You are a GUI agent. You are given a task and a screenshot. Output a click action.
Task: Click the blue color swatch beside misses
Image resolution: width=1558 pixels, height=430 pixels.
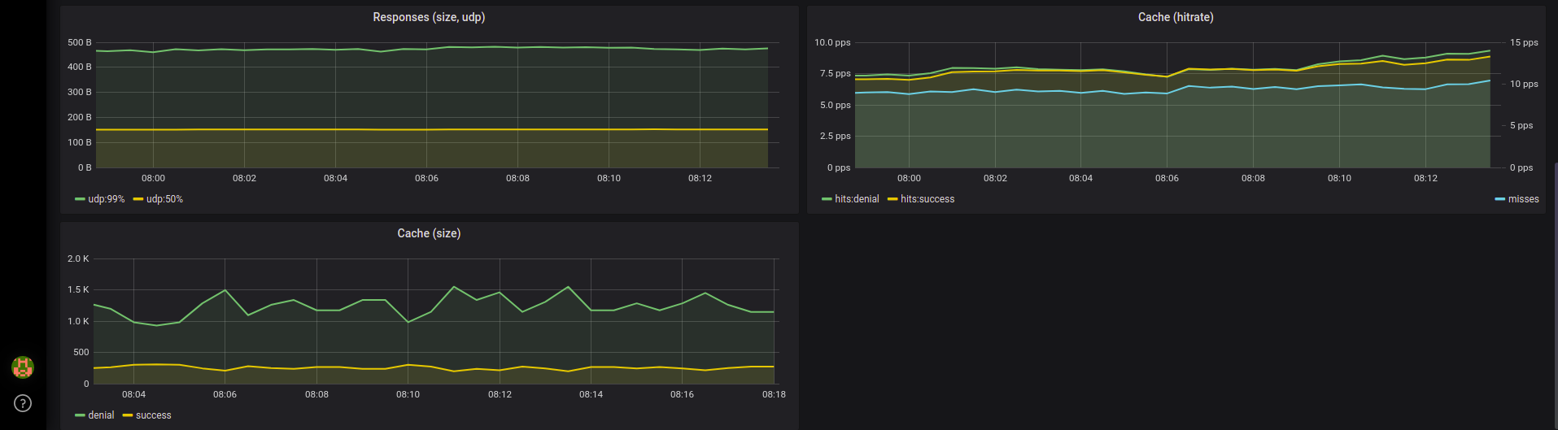tap(1500, 199)
